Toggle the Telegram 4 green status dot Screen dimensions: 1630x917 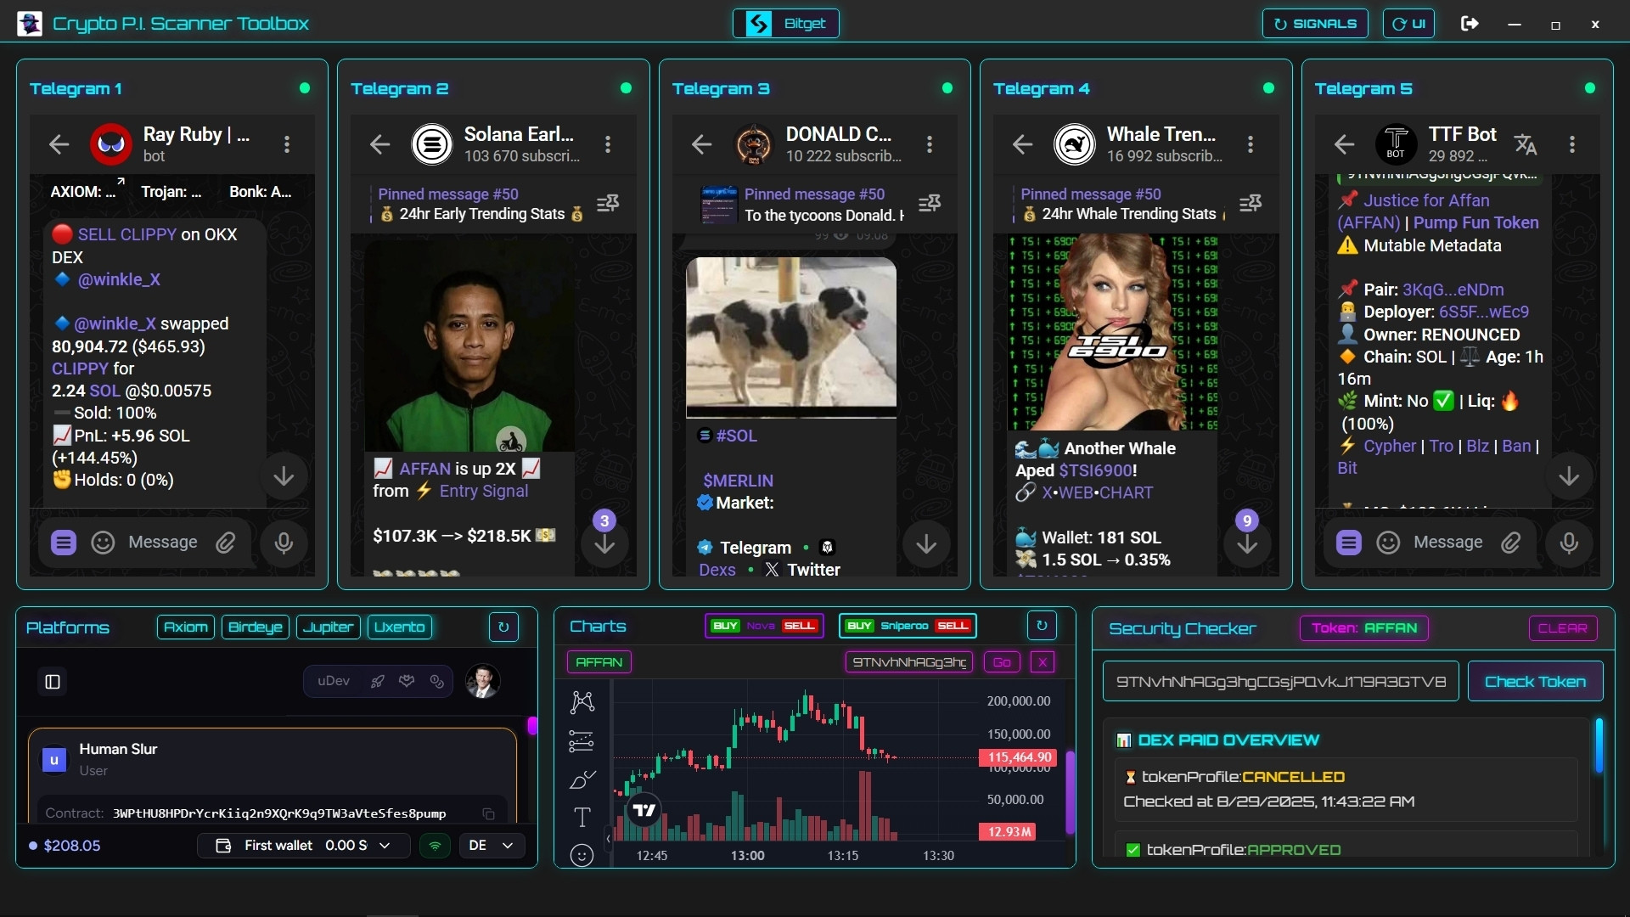1268,88
